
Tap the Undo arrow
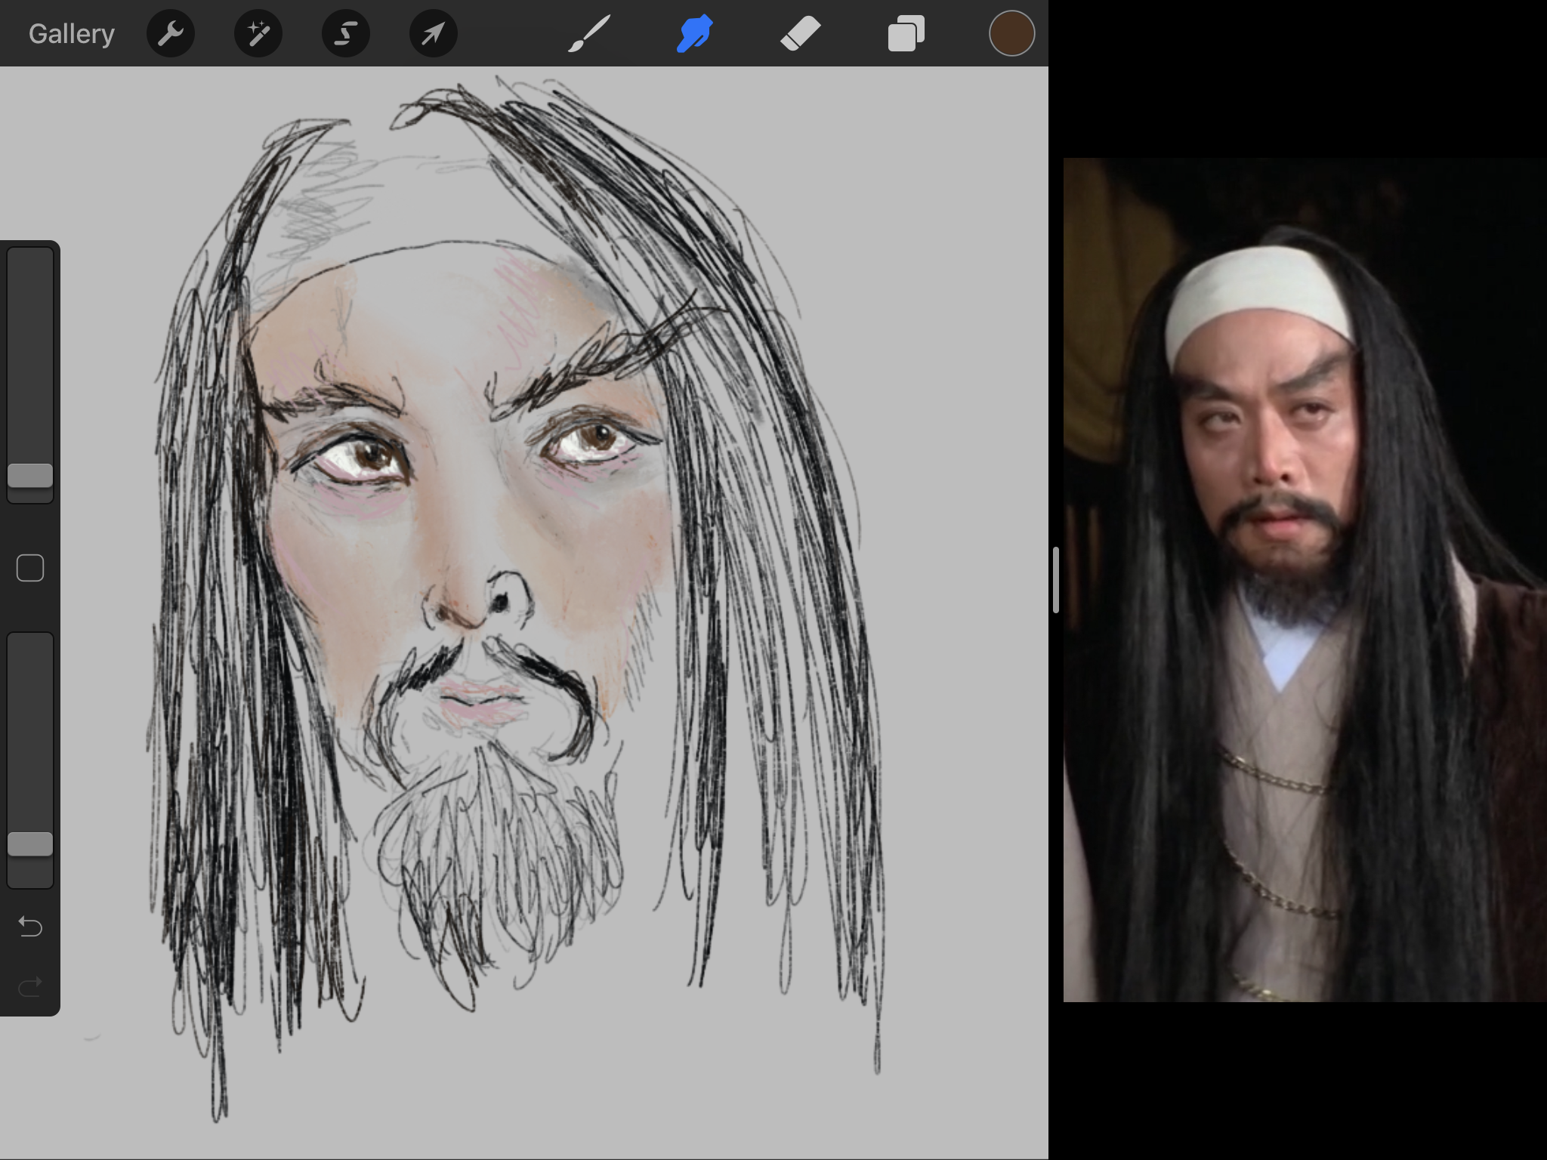point(30,926)
